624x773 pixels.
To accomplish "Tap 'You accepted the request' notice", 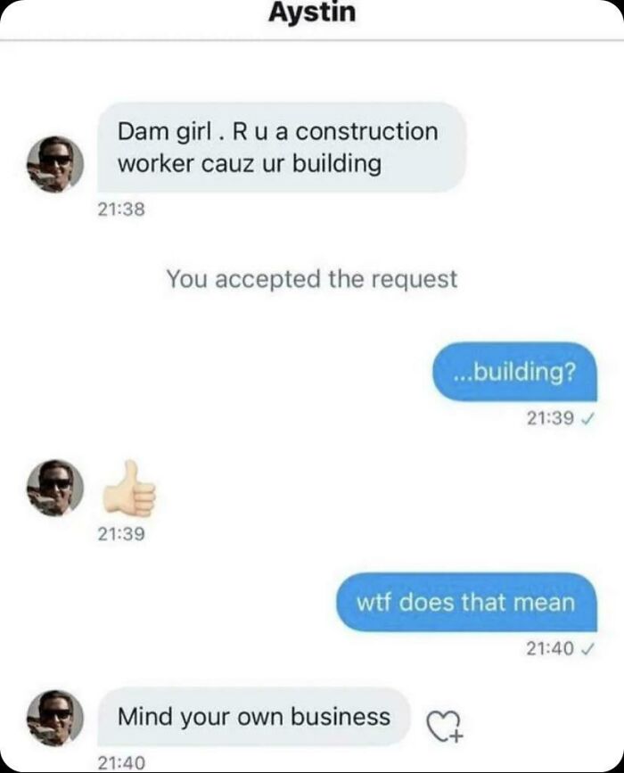I will [312, 278].
